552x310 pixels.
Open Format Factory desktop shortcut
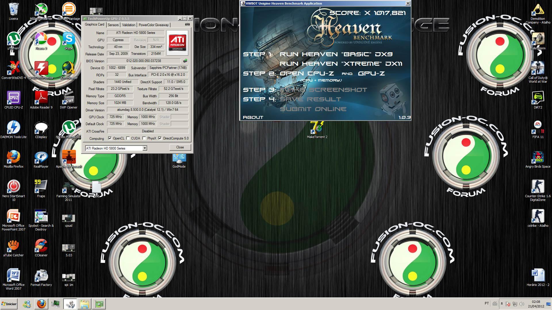(41, 278)
